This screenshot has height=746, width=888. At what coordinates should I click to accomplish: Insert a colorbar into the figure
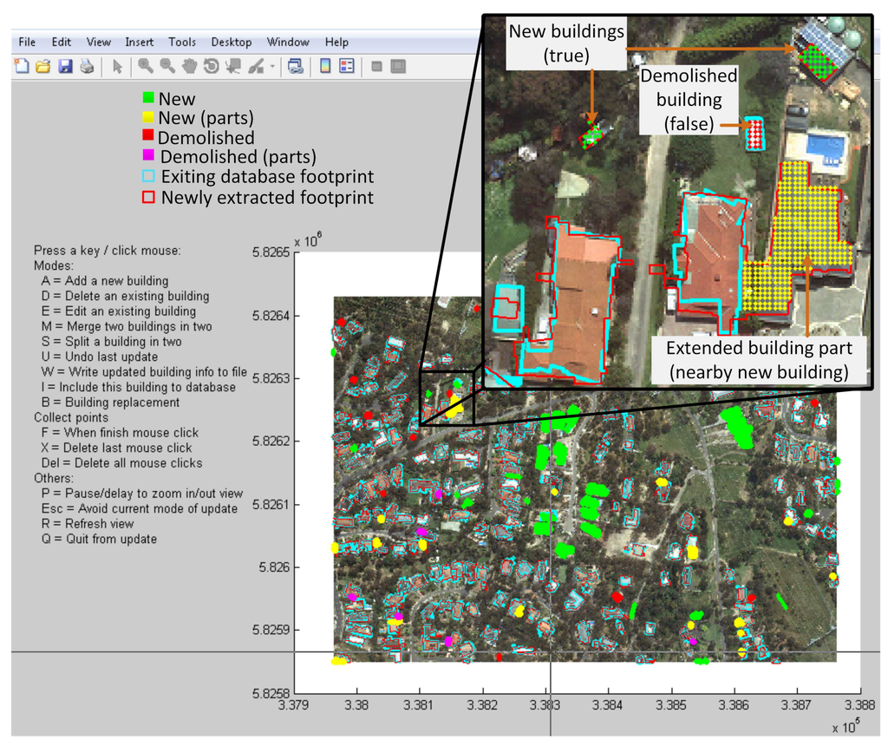[325, 66]
